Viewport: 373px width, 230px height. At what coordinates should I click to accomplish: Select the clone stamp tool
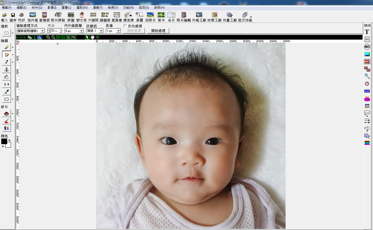click(x=7, y=70)
